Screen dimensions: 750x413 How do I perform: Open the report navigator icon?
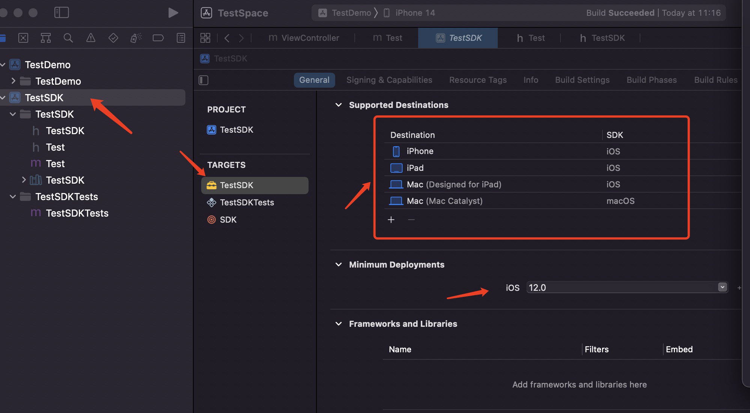(181, 38)
